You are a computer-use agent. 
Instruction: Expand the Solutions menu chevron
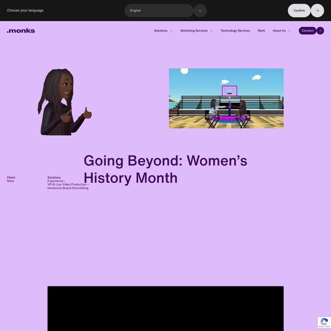(171, 31)
